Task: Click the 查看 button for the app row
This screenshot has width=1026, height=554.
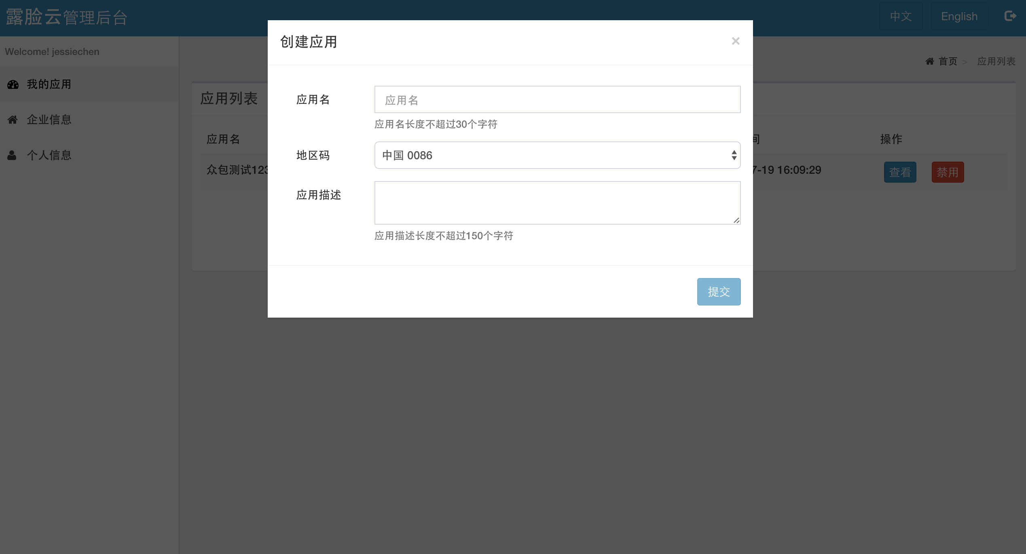Action: pos(900,172)
